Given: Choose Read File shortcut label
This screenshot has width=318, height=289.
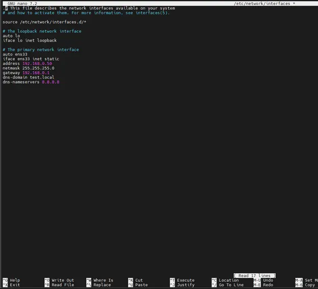Looking at the screenshot, I should [62, 285].
